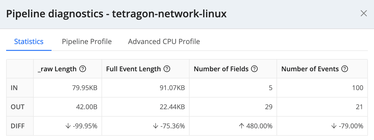Click the Number of Events column header
This screenshot has height=140, width=374.
point(310,69)
